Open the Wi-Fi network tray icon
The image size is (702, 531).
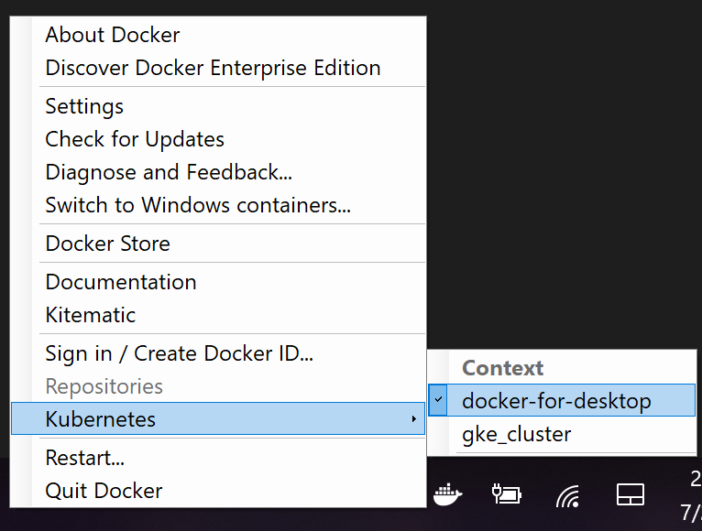click(568, 496)
